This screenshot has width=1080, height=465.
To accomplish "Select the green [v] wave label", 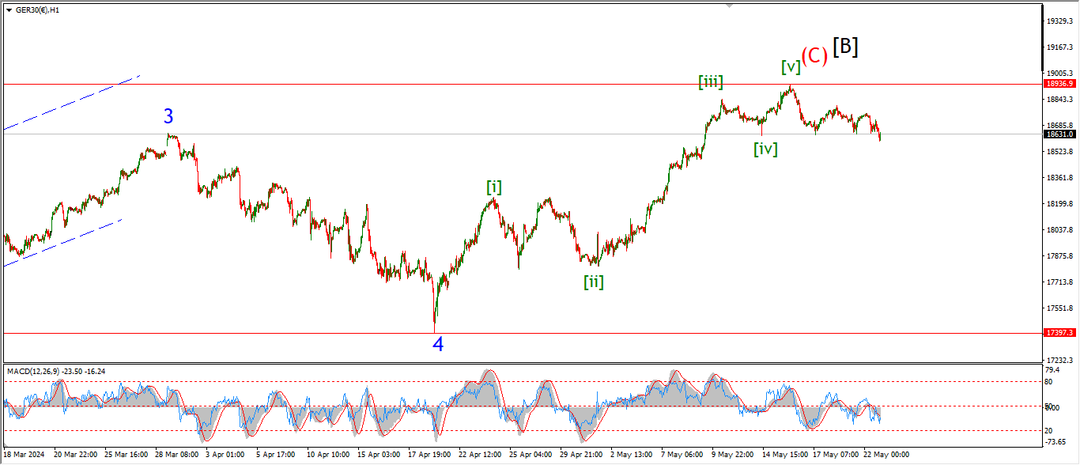I will 790,66.
